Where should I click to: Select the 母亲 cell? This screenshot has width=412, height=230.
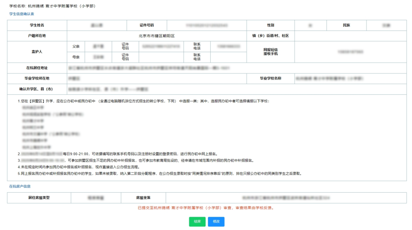76,57
